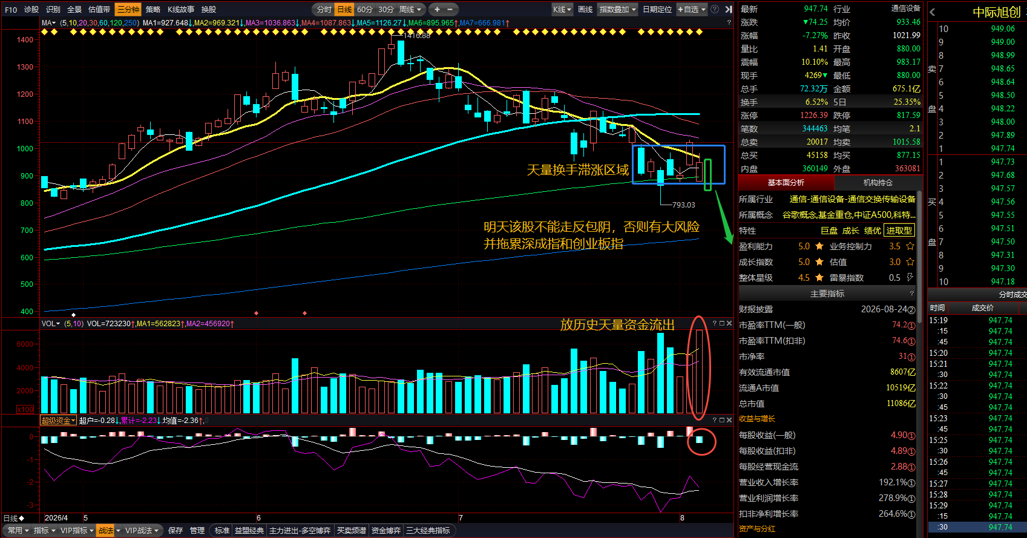Toggle the 画线 drawing mode

[x=585, y=9]
